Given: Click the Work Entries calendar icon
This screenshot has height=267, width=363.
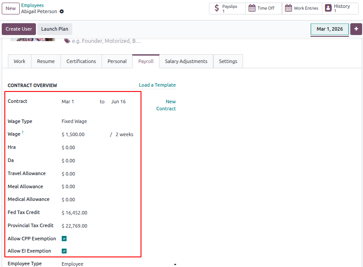Looking at the screenshot, I should 289,8.
